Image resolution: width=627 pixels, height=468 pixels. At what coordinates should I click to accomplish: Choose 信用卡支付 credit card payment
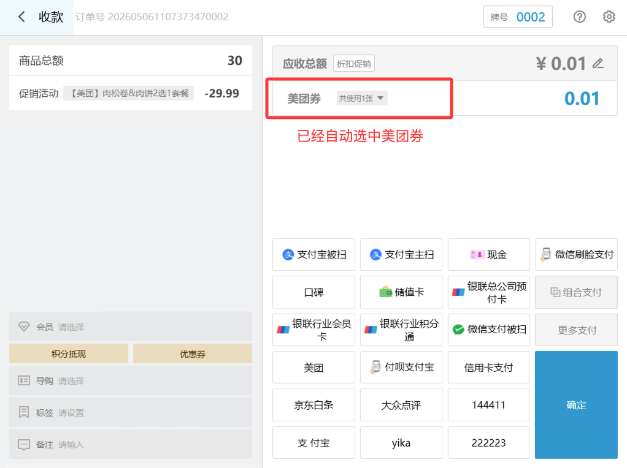point(488,368)
